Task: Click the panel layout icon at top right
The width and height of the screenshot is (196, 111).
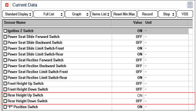Action: [x=190, y=5]
